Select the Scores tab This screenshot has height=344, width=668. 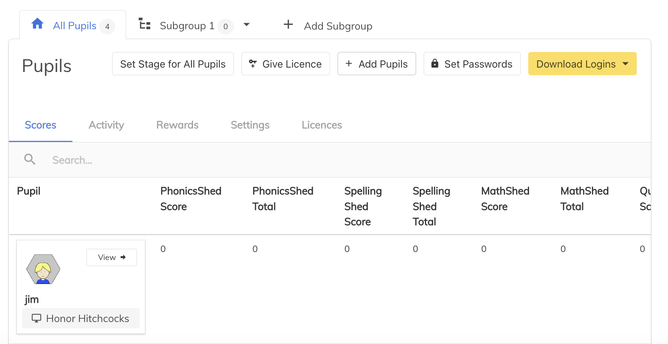pyautogui.click(x=40, y=125)
